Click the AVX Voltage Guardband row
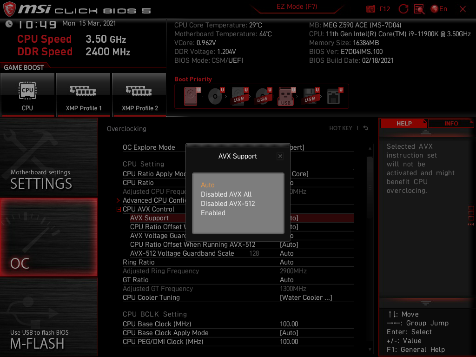The image size is (476, 357). click(x=242, y=236)
